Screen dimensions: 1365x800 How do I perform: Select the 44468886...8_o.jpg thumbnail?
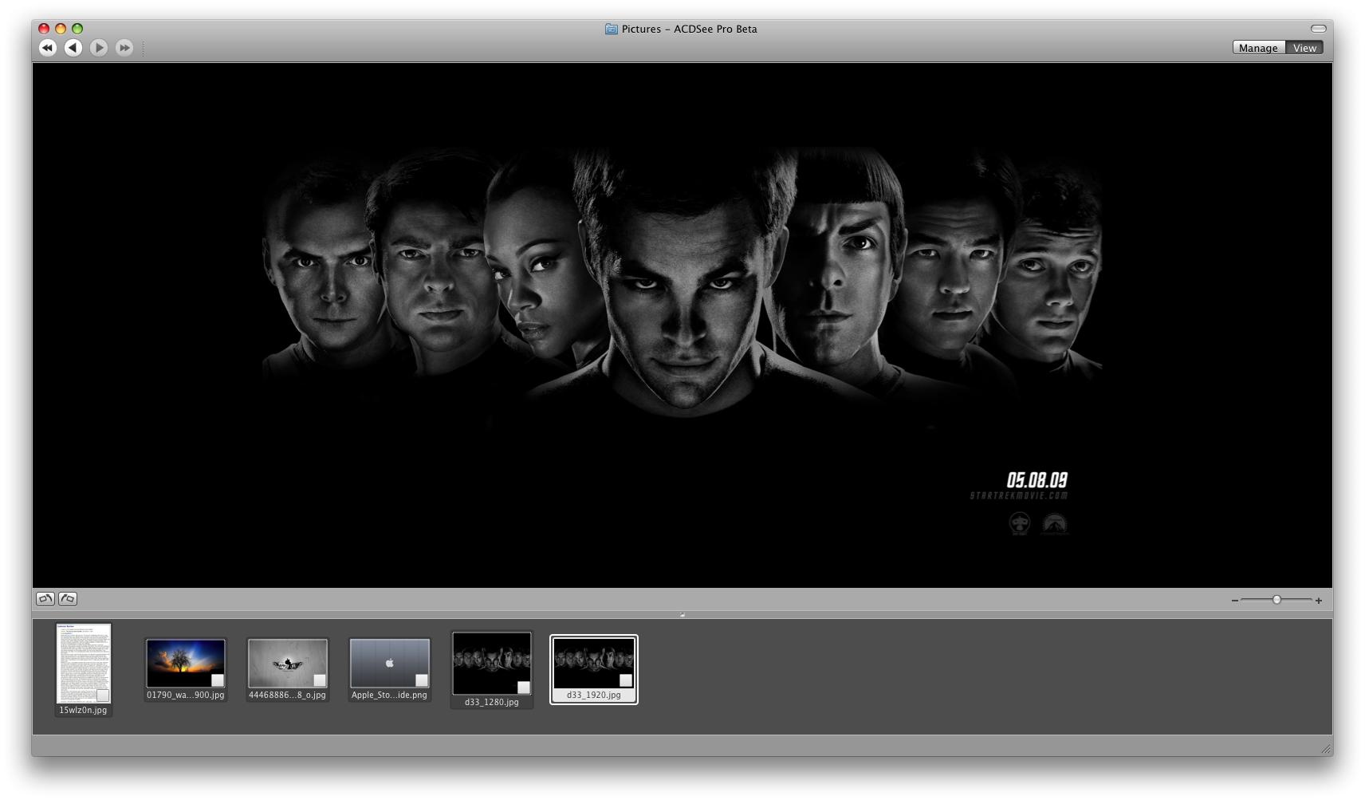[288, 664]
